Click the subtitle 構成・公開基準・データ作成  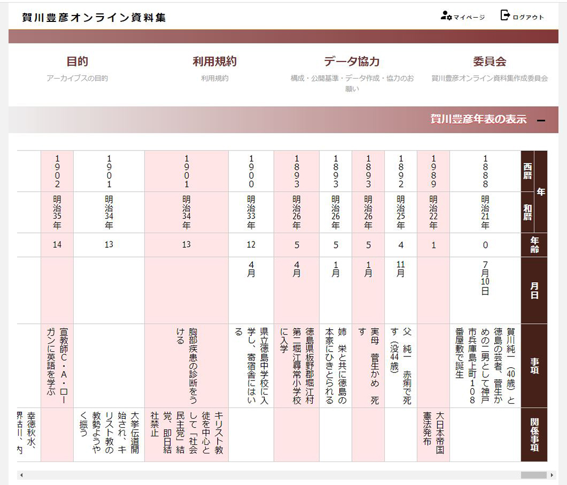click(352, 84)
